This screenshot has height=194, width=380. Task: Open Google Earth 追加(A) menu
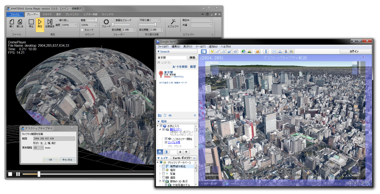coord(213,47)
